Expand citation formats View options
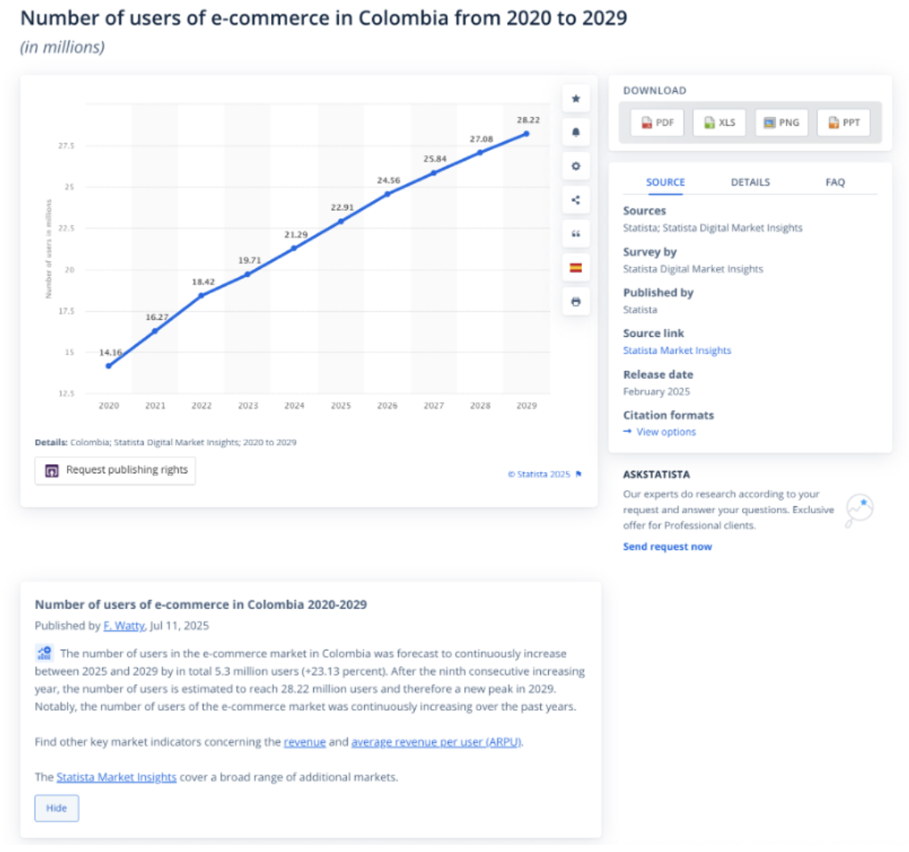 (x=665, y=432)
